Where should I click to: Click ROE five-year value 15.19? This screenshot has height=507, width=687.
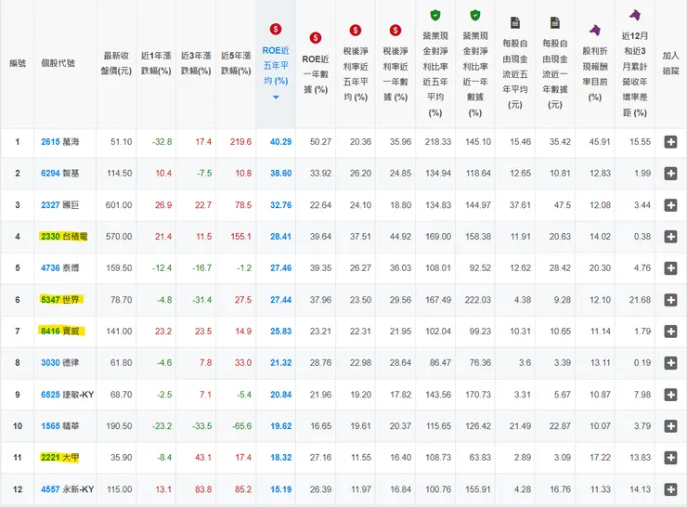click(x=281, y=489)
